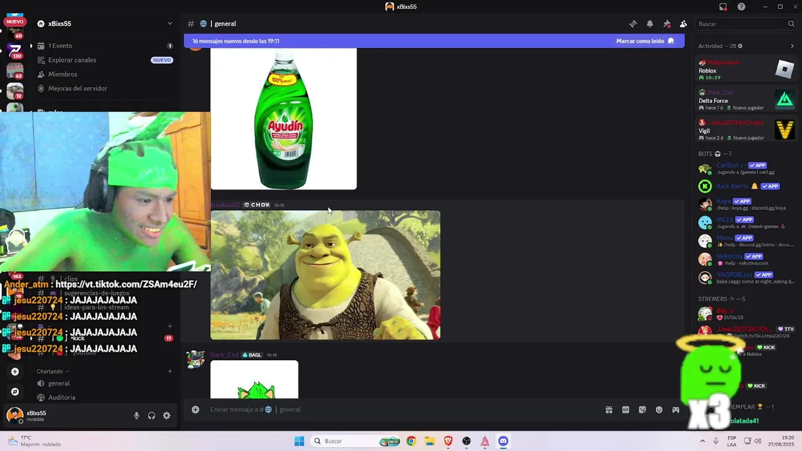Open the Miembros entry
802x451 pixels.
pos(105,74)
